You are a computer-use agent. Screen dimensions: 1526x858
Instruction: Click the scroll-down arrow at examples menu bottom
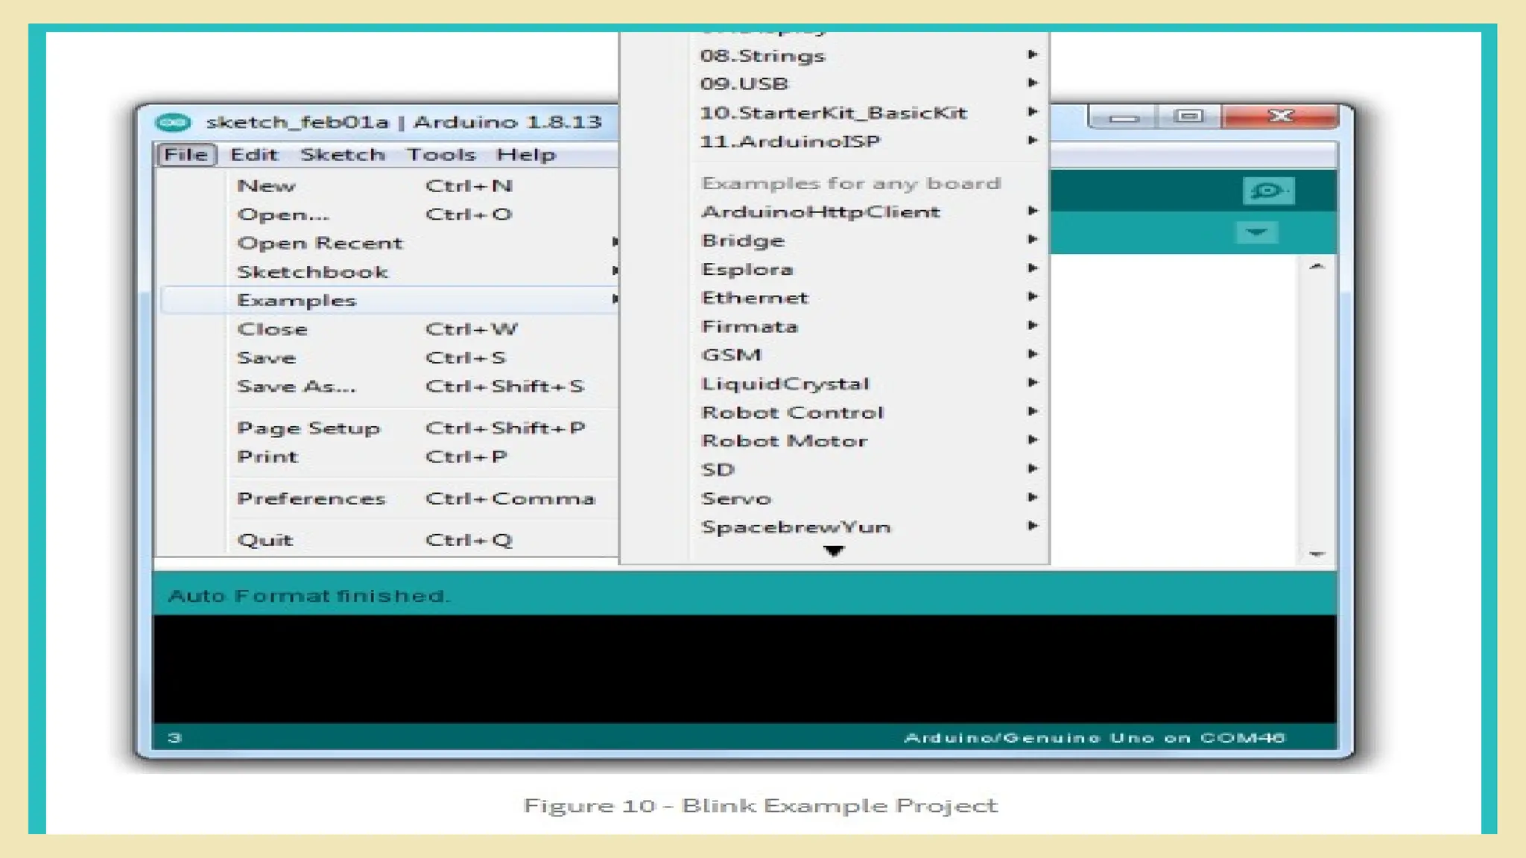834,551
